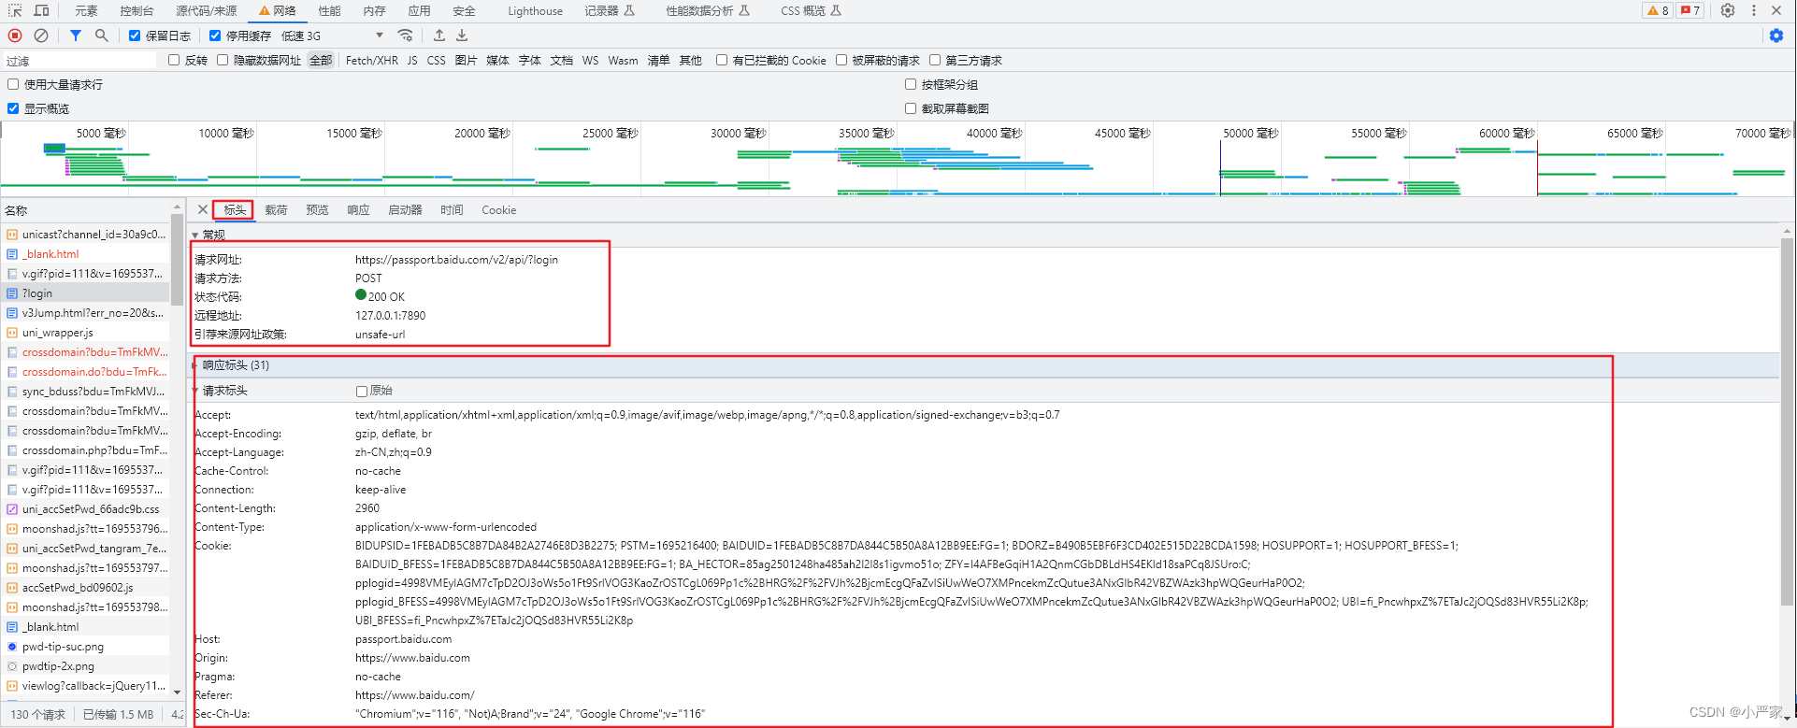Enable 第三方请求 checkbox
The width and height of the screenshot is (1797, 728).
point(935,60)
